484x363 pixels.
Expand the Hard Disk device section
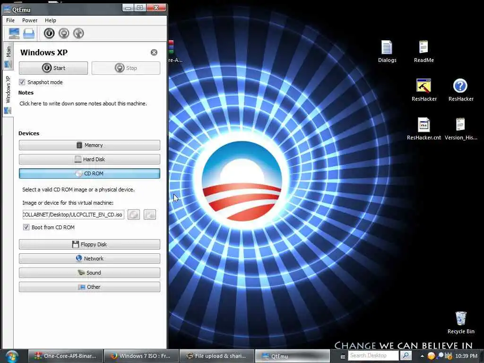tap(89, 159)
